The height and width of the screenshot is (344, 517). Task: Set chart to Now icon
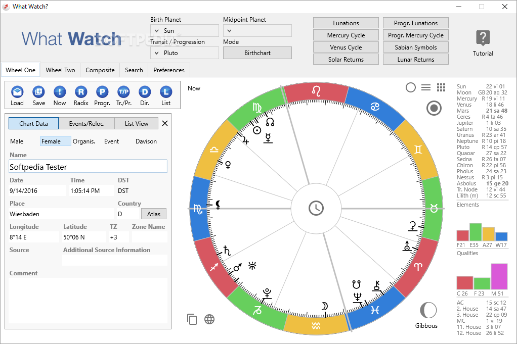tap(60, 92)
